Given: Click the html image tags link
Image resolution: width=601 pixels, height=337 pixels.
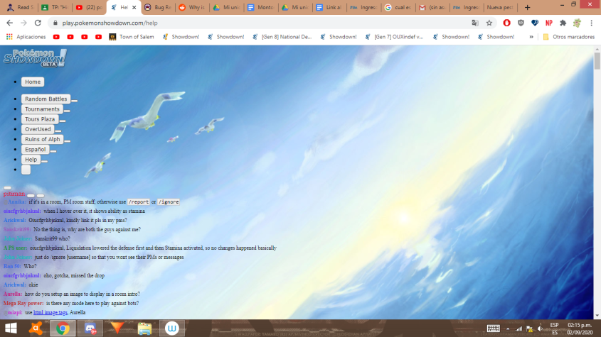Looking at the screenshot, I should [x=50, y=312].
